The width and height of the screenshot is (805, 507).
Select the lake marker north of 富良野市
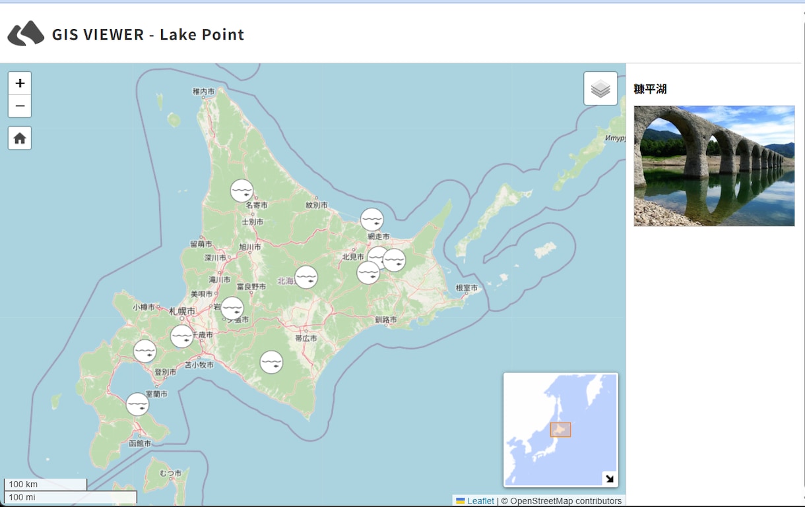pyautogui.click(x=306, y=277)
